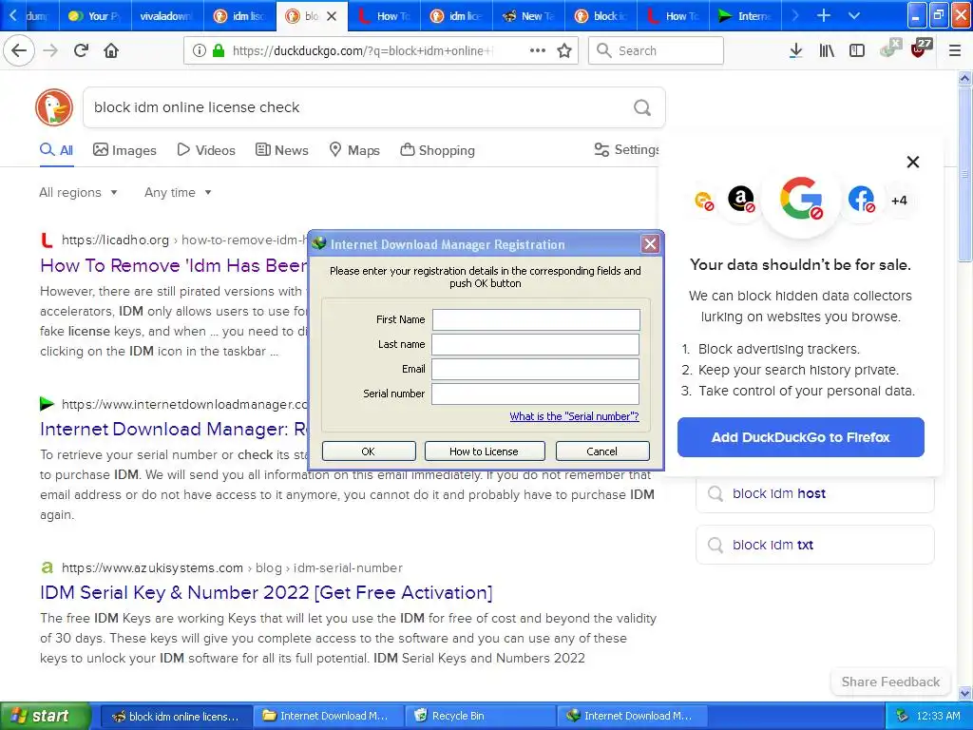Click the Amazon tracker icon in promo

[741, 200]
